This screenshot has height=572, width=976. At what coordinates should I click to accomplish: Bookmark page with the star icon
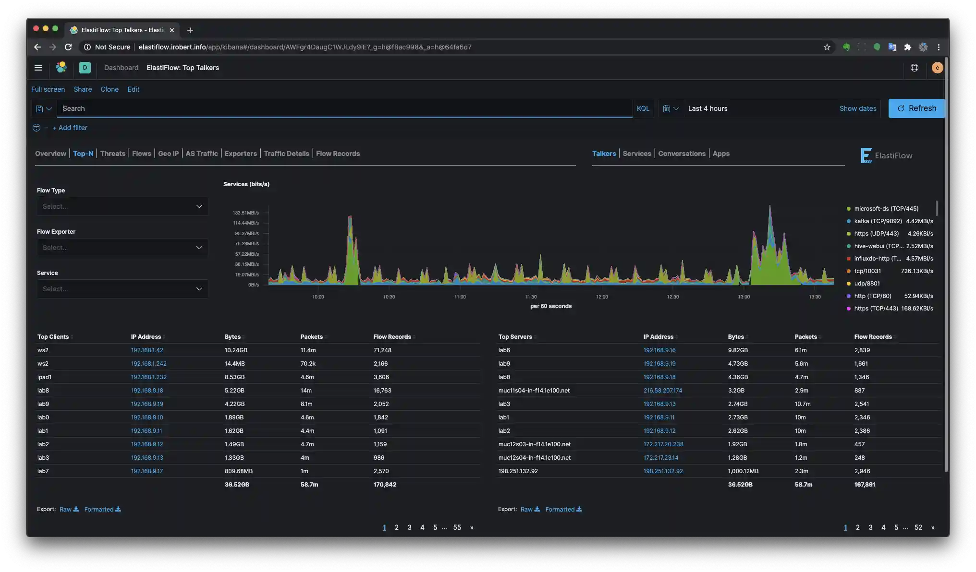827,47
